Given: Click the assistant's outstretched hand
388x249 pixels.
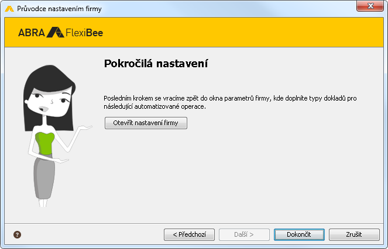Looking at the screenshot, I should pos(85,127).
